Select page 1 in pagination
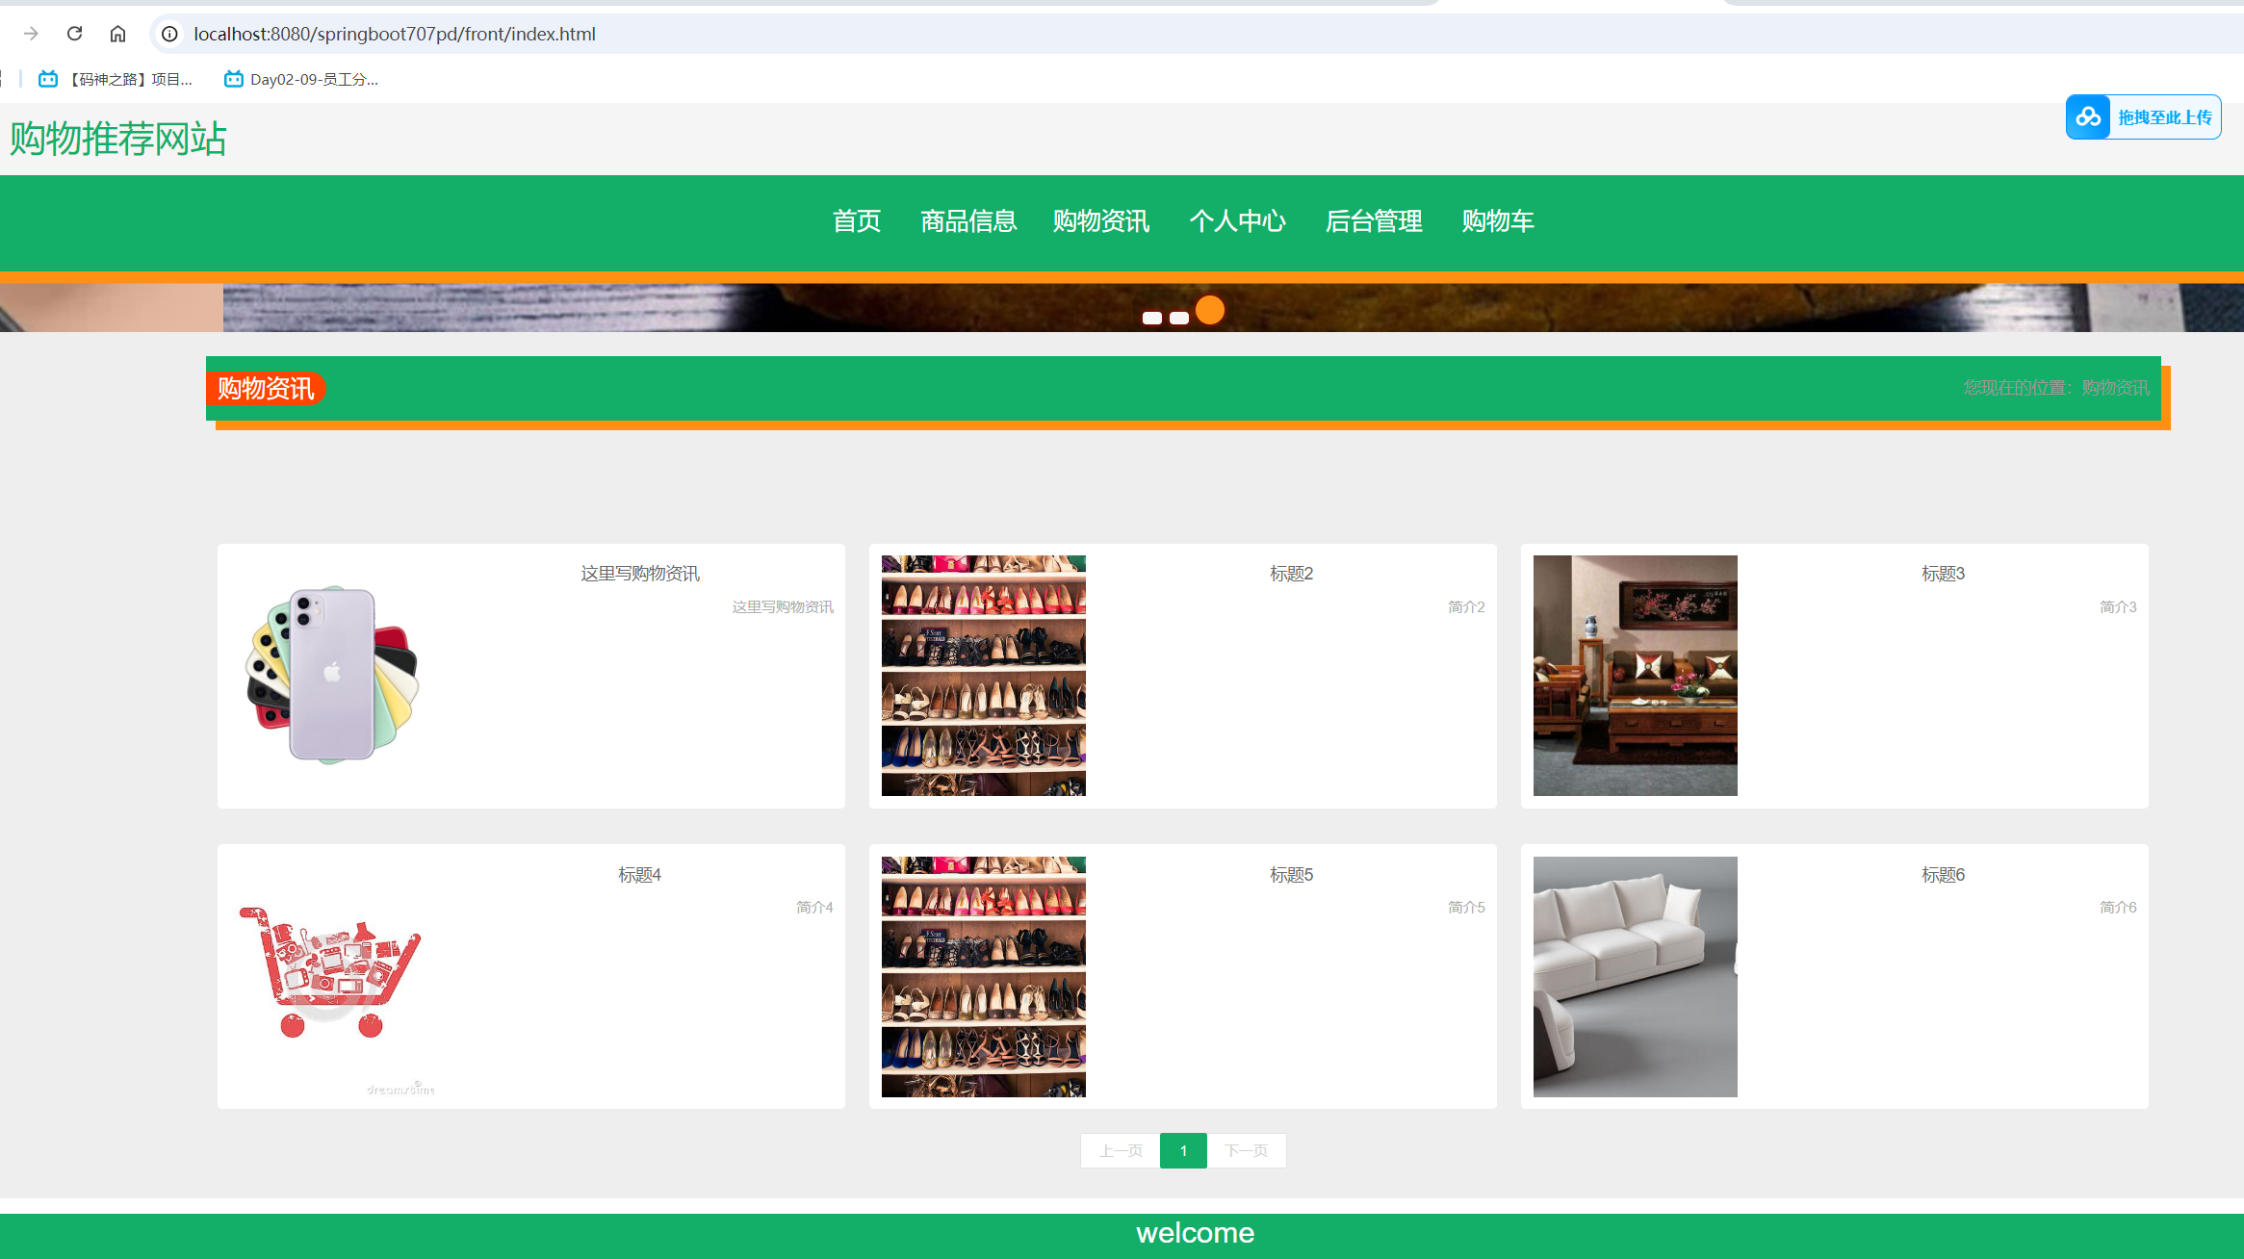 (1183, 1150)
